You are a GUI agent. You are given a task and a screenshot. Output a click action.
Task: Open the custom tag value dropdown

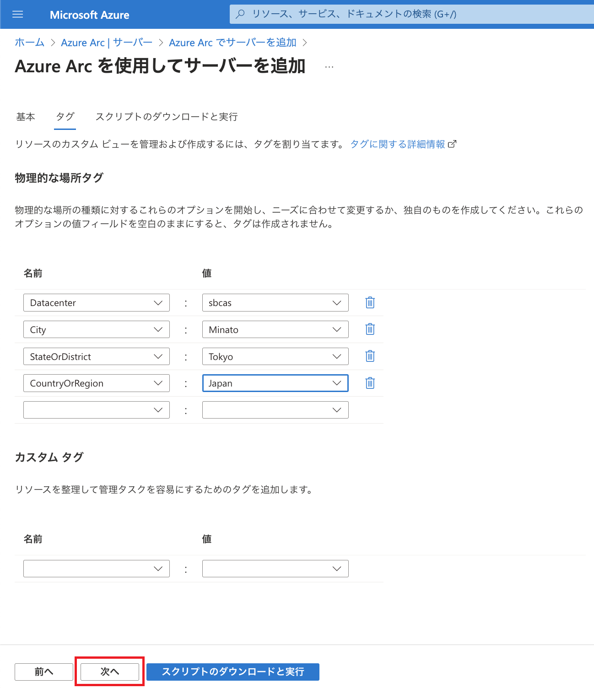point(275,569)
